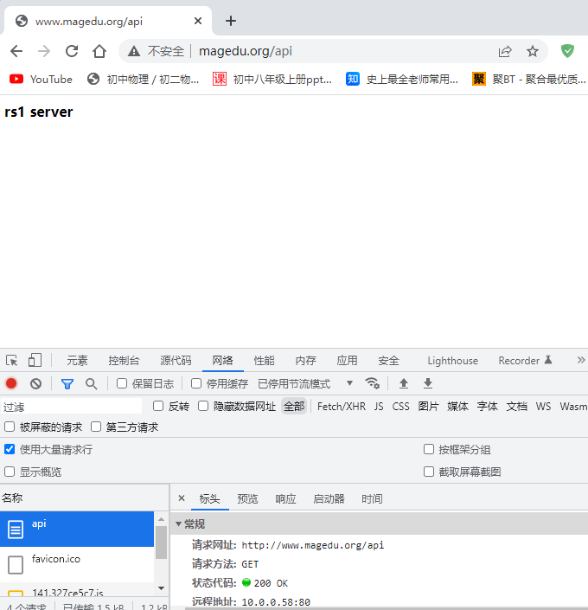Check 按框架分组 checkbox
The width and height of the screenshot is (588, 610).
(429, 449)
